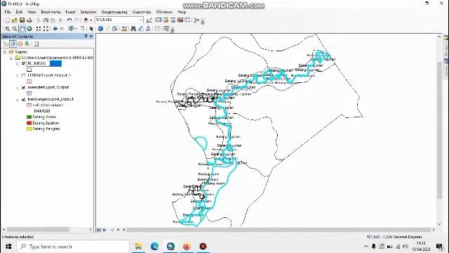This screenshot has height=253, width=449.
Task: Select the Zoom Out tool
Action: [x=14, y=29]
